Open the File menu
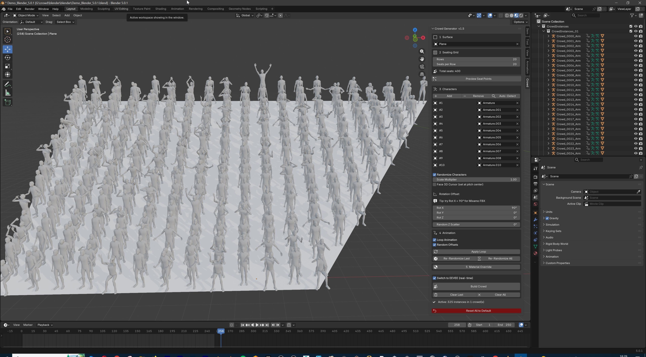This screenshot has height=357, width=646. point(10,9)
